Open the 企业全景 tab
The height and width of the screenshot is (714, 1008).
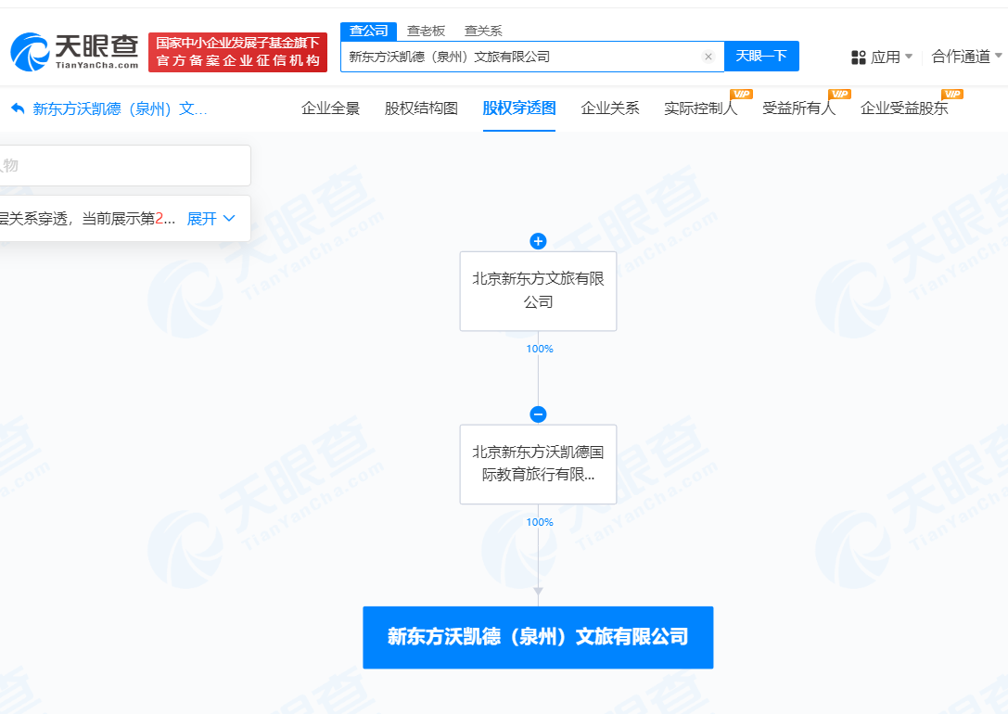coord(330,108)
